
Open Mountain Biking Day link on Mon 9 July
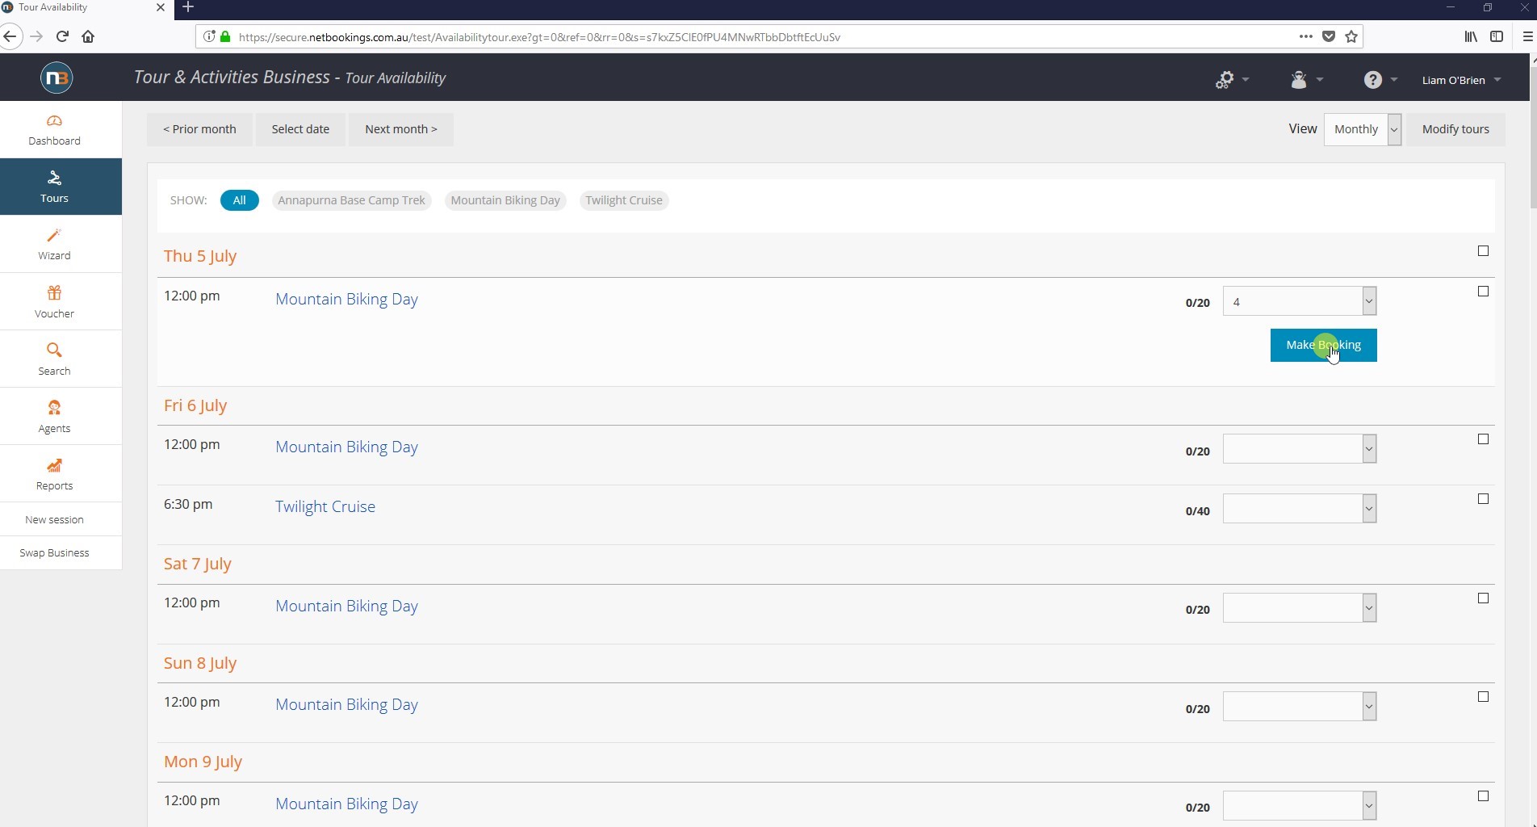346,804
